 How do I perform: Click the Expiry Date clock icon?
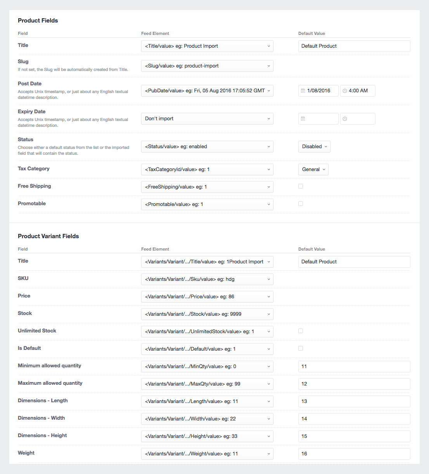(x=345, y=119)
